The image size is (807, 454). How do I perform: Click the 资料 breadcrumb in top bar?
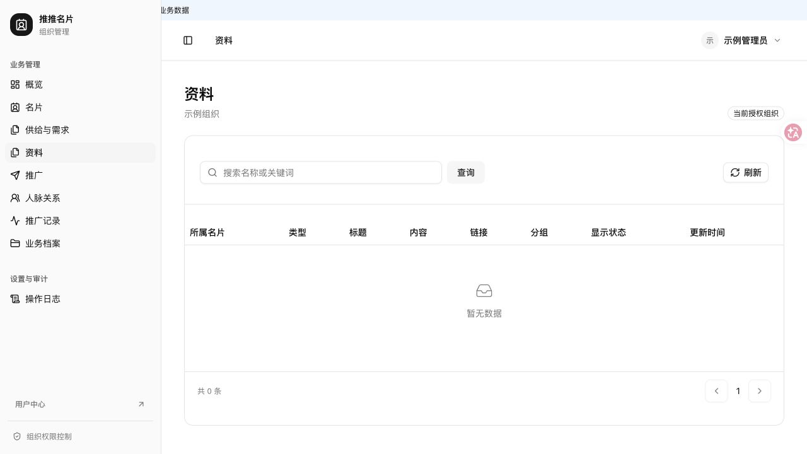point(224,40)
